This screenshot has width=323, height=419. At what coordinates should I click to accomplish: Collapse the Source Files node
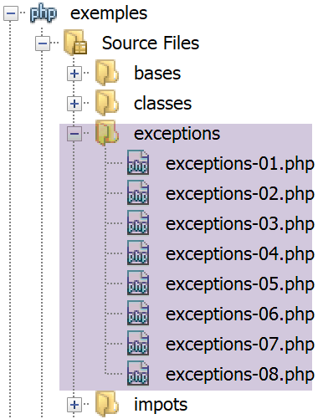pyautogui.click(x=43, y=43)
